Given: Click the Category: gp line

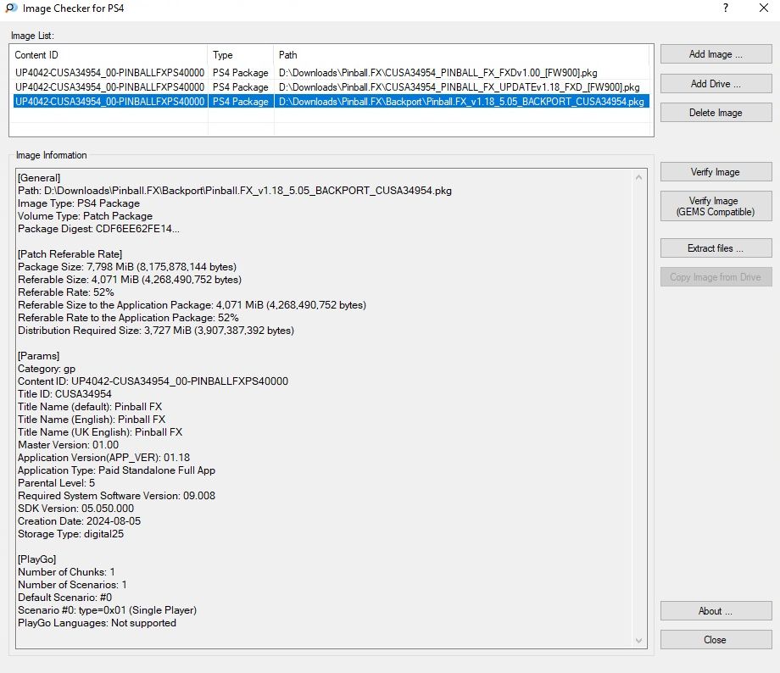Looking at the screenshot, I should (x=47, y=369).
